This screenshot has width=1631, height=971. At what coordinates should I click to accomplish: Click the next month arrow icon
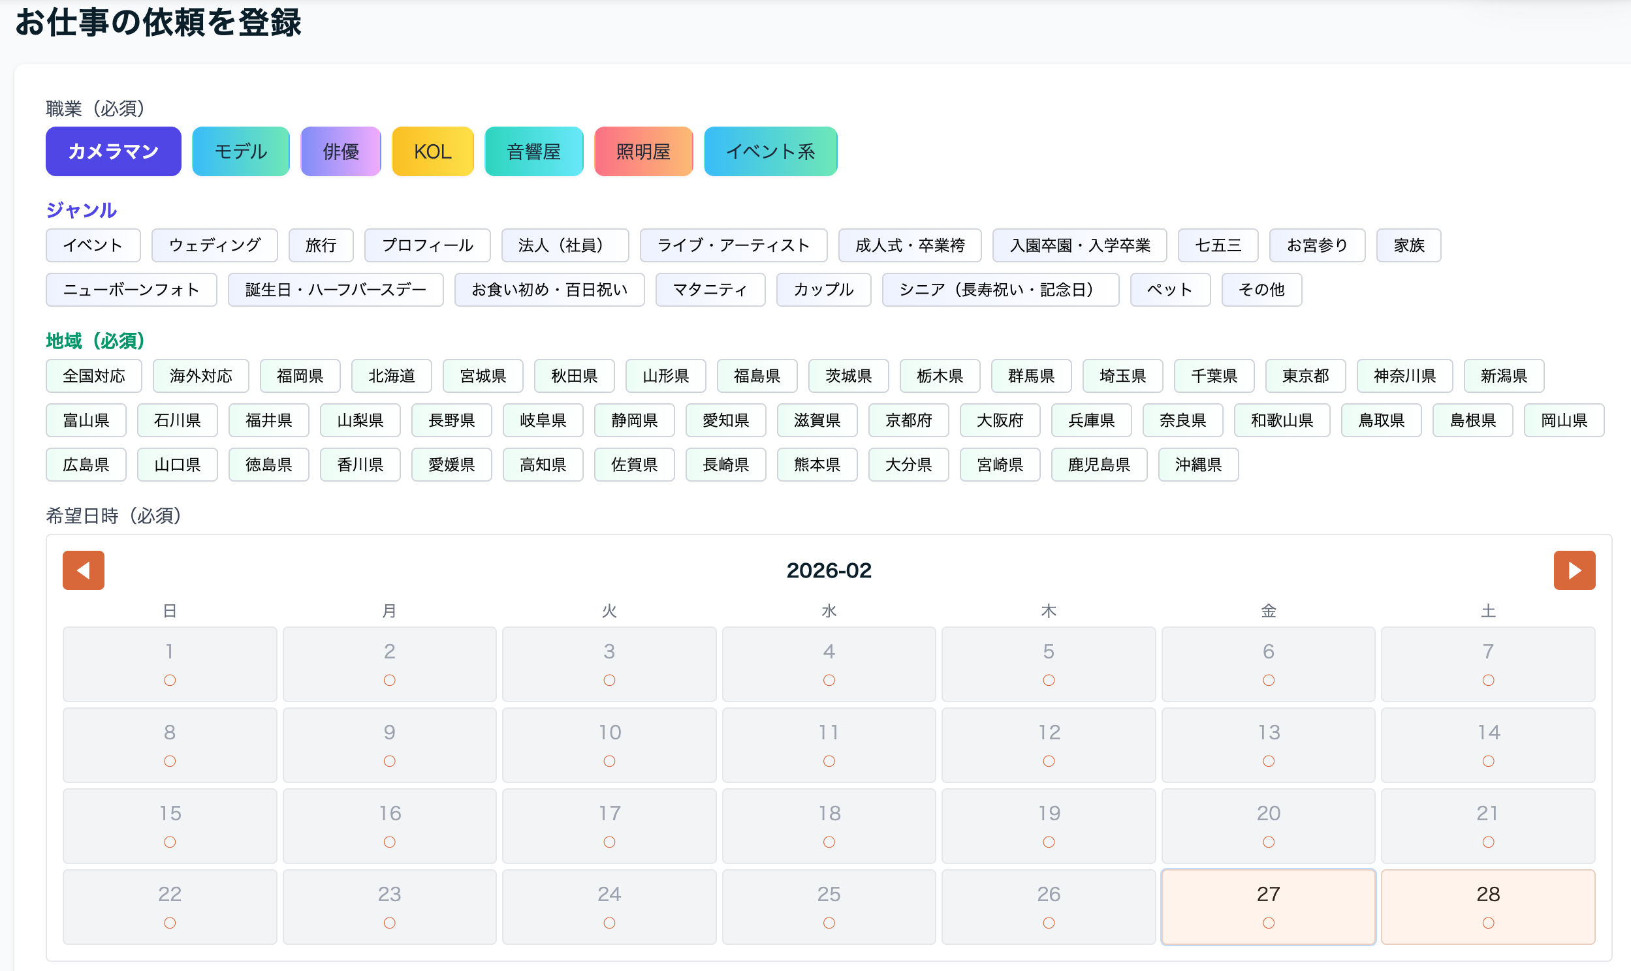(1574, 570)
